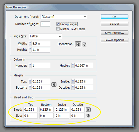This screenshot has width=139, height=132.
Task: Click the Columns Number input field
Action: (x=41, y=66)
